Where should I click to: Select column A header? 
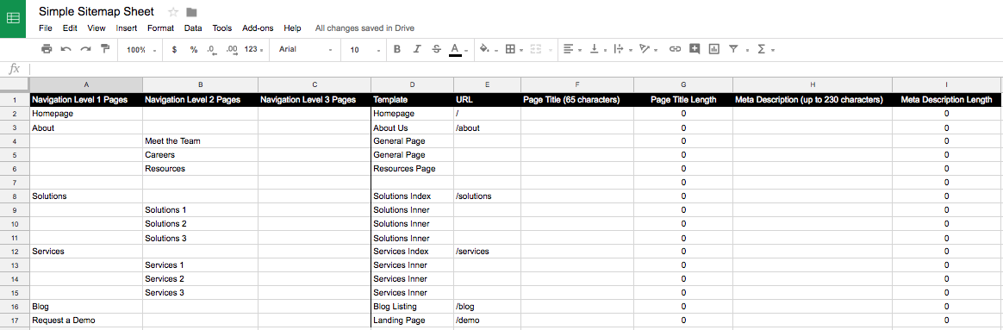85,84
